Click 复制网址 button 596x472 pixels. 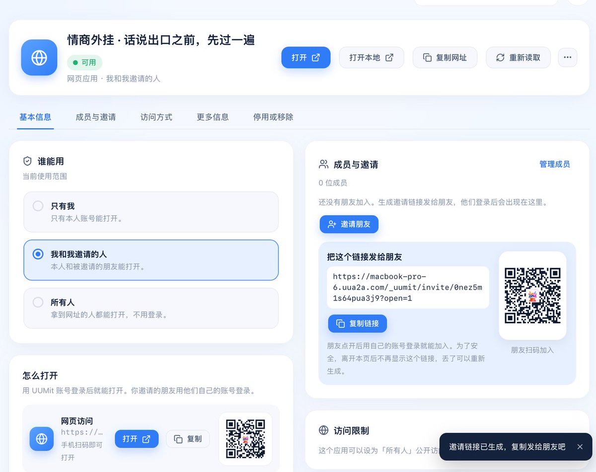[x=445, y=58]
